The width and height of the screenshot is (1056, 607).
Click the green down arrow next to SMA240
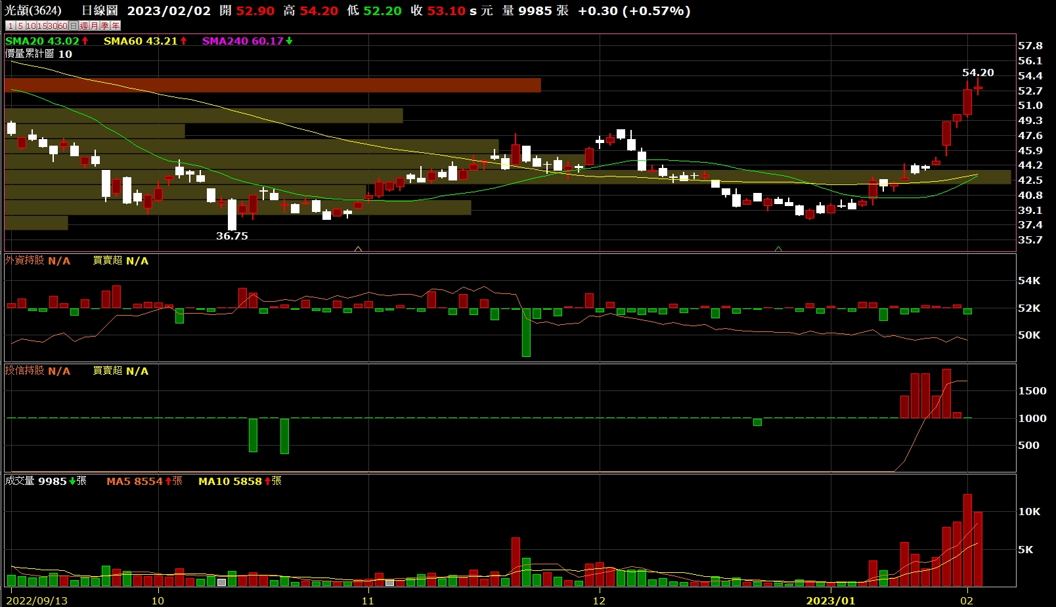[x=289, y=41]
